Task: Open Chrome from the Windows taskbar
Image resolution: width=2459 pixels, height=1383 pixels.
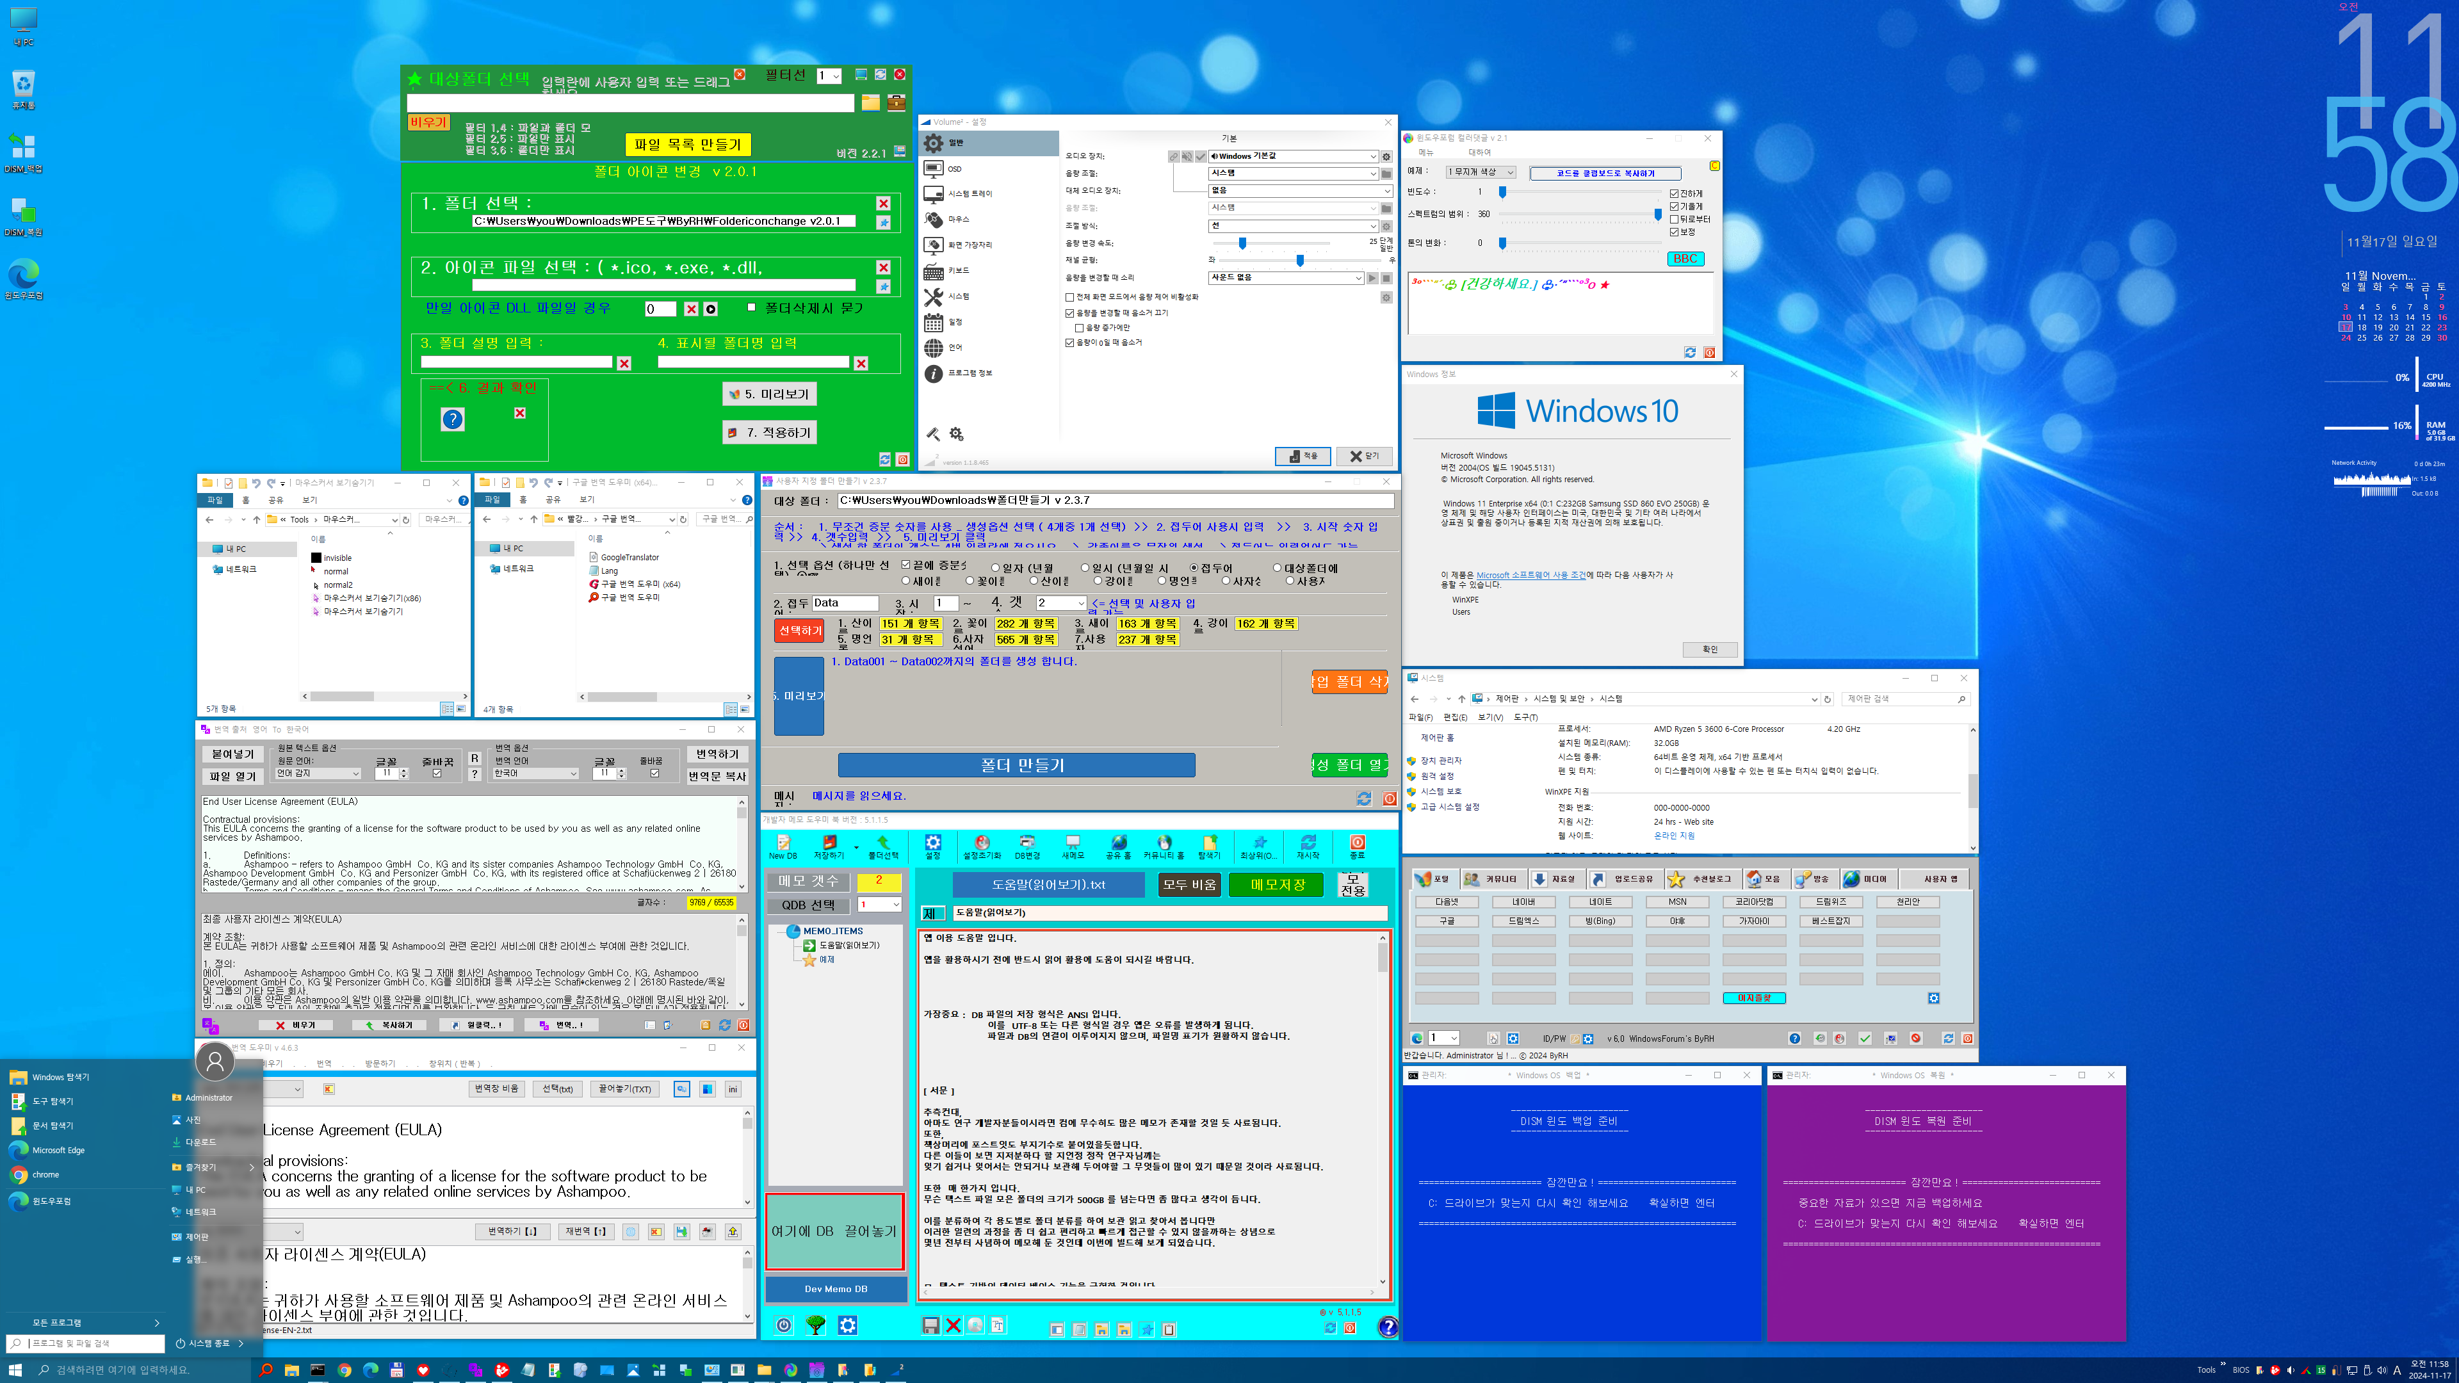Action: (x=345, y=1370)
